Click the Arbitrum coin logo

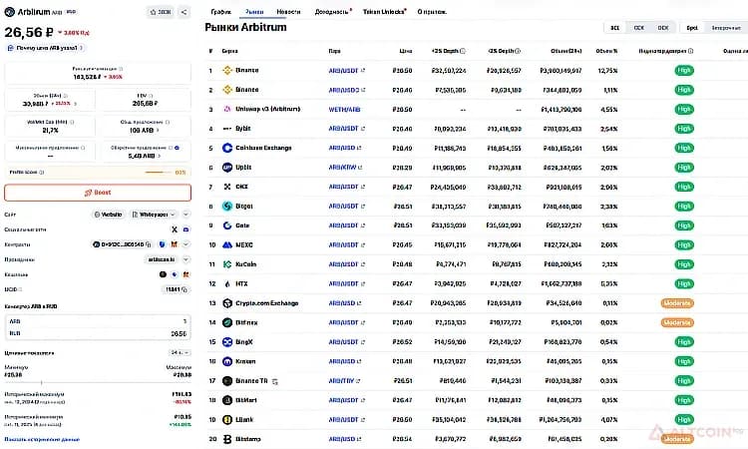pyautogui.click(x=10, y=12)
